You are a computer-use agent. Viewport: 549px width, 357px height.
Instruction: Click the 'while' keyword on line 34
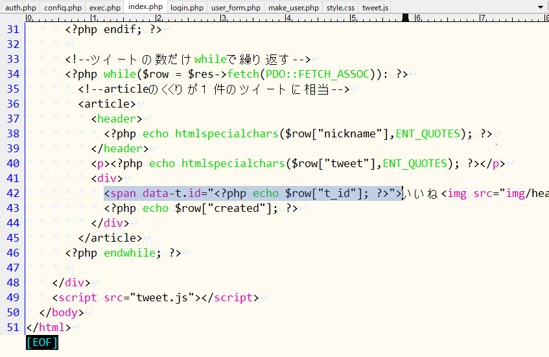pyautogui.click(x=120, y=75)
